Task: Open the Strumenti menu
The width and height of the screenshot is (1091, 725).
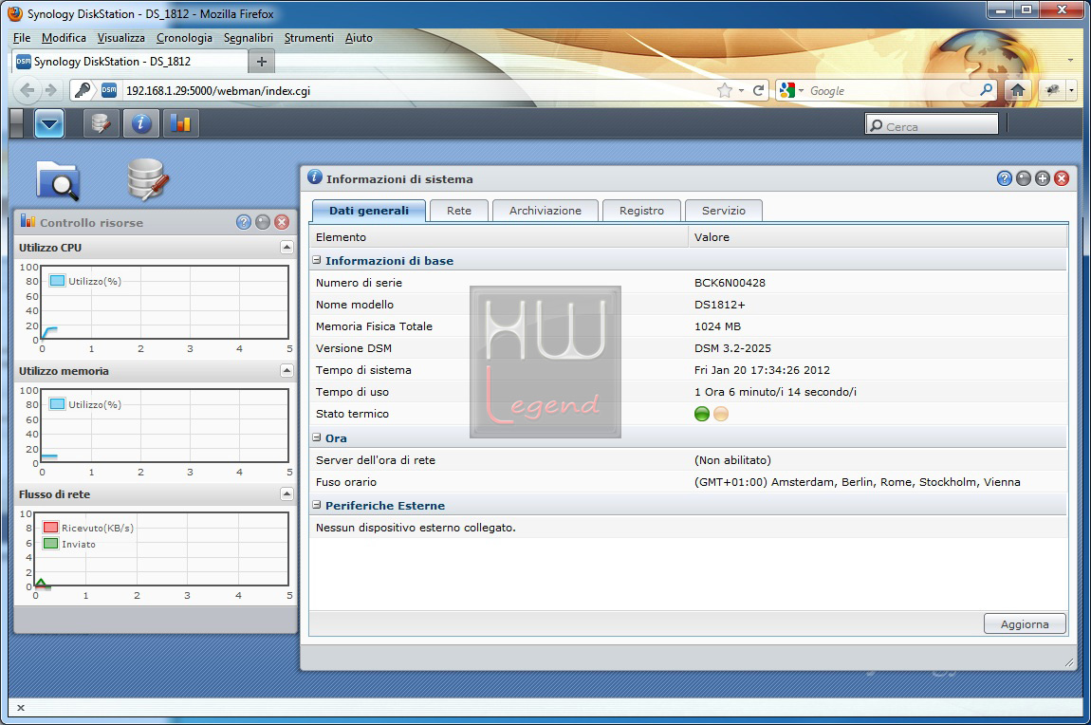Action: [x=309, y=38]
